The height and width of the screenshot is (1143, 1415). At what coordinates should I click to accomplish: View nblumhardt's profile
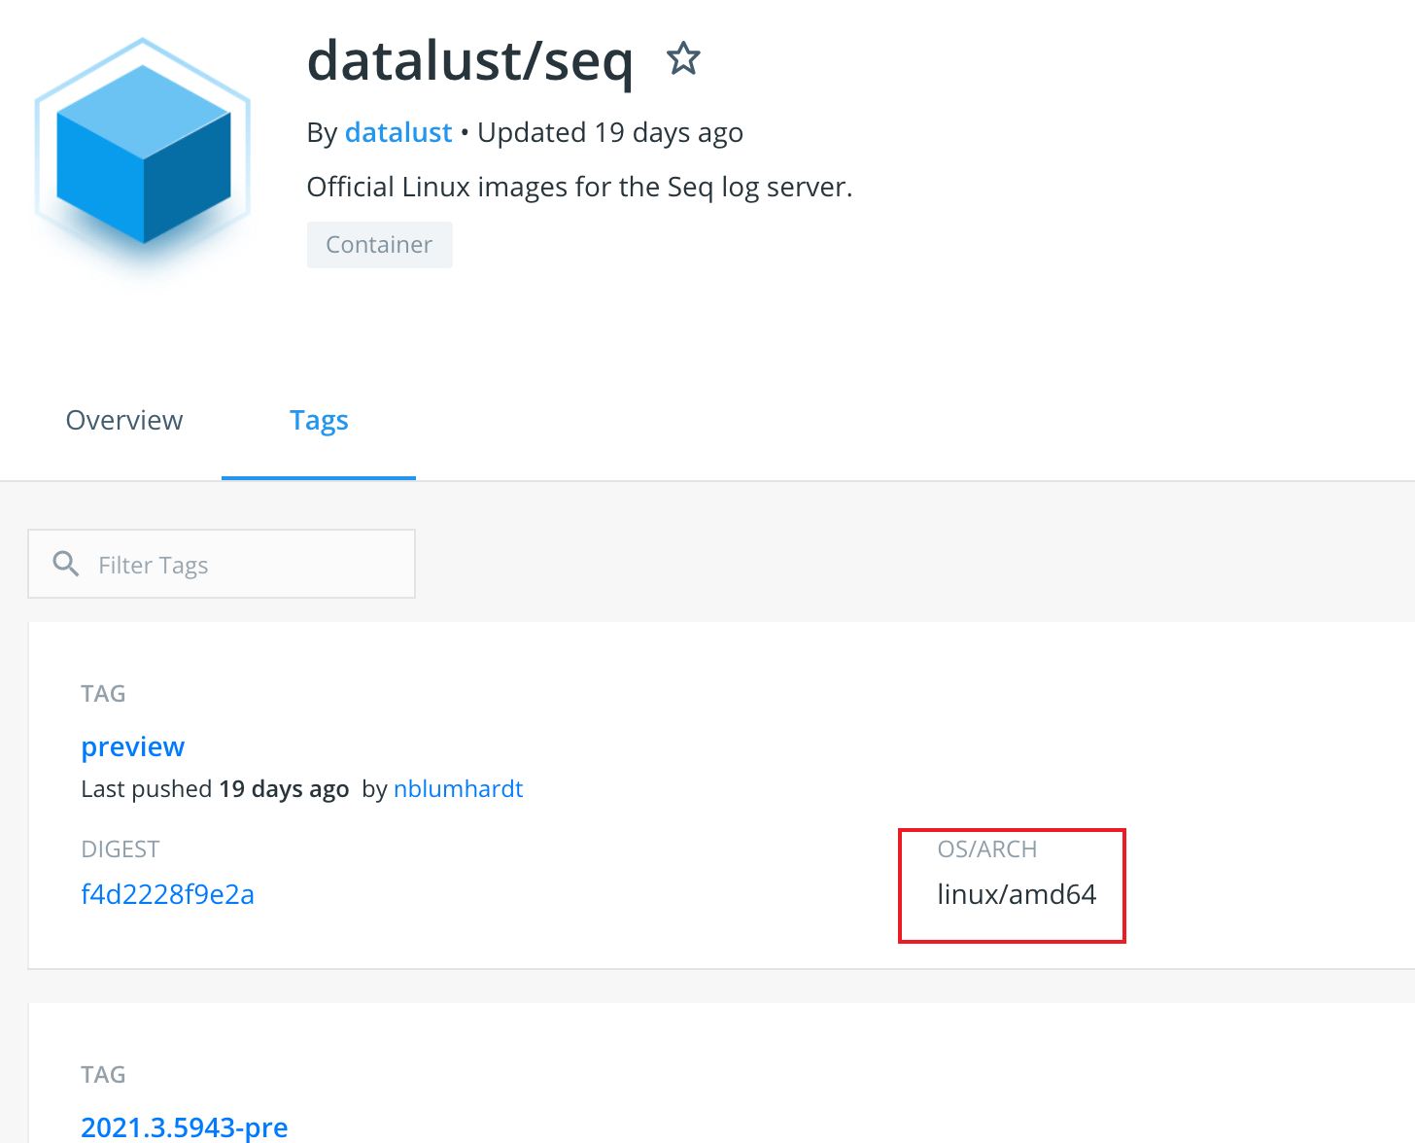tap(458, 788)
